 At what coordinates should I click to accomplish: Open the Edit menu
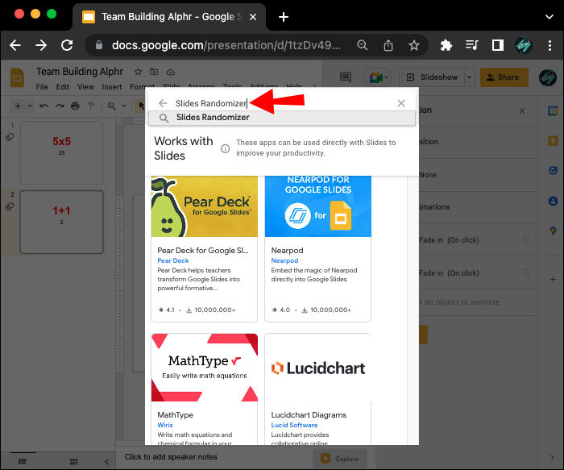coord(63,87)
